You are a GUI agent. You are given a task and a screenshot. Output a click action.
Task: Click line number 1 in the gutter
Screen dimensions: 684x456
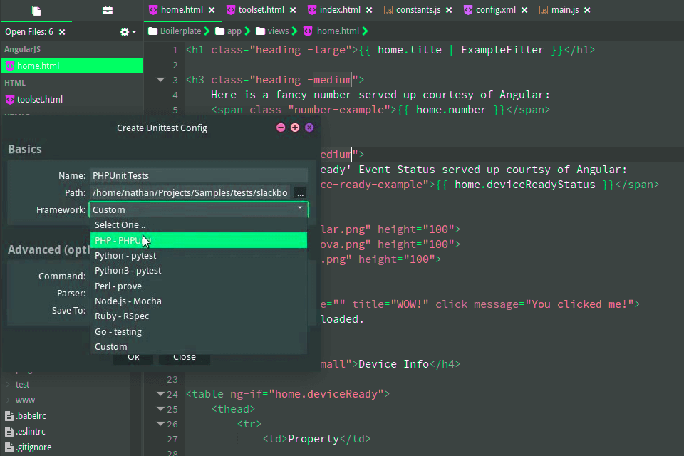click(175, 50)
